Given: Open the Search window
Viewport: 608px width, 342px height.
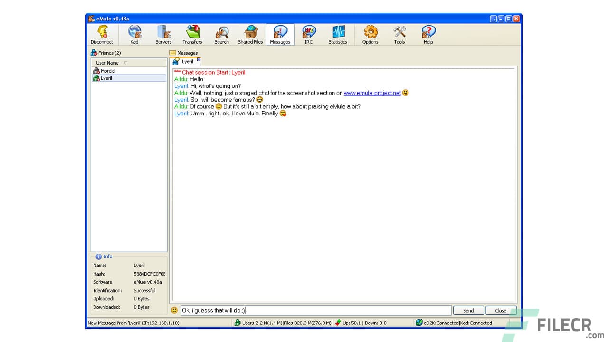Looking at the screenshot, I should coord(221,33).
